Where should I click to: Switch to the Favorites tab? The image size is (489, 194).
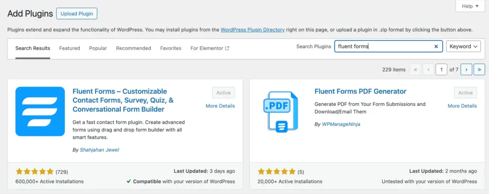click(x=170, y=48)
